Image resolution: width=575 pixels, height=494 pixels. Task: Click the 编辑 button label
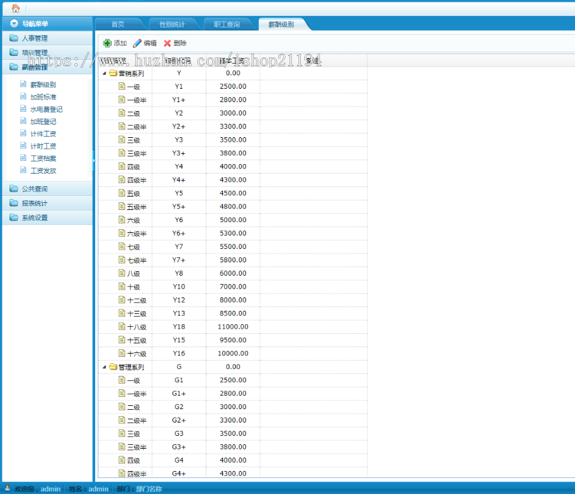pos(150,43)
